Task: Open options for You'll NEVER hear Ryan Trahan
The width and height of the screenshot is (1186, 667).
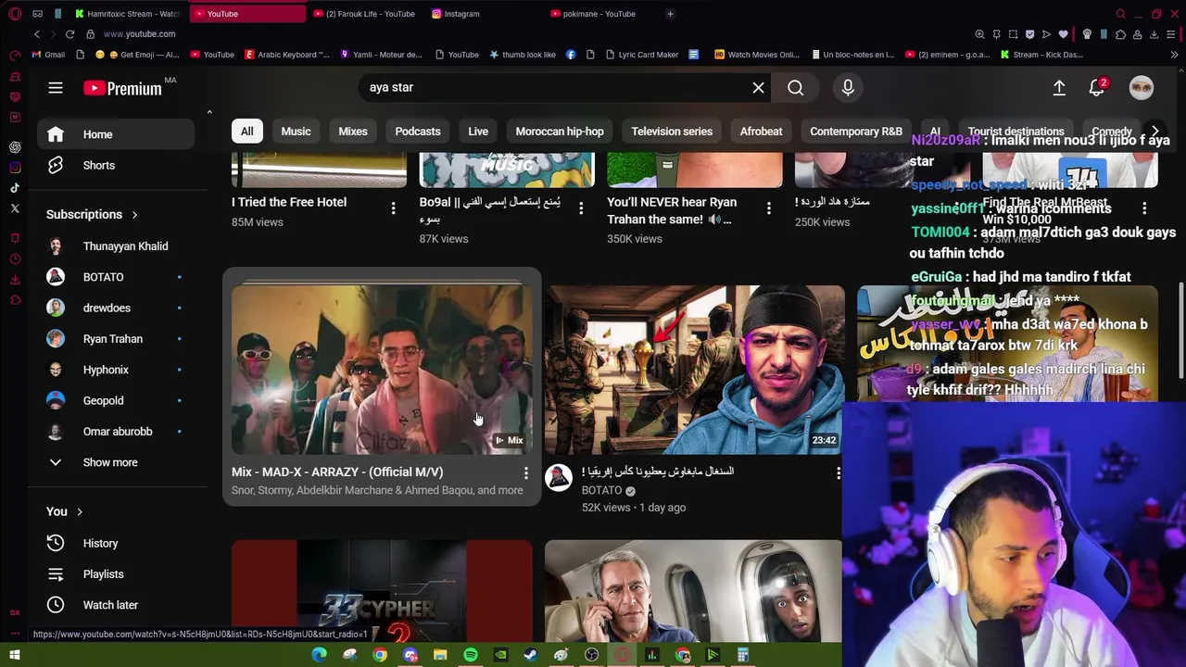Action: point(768,208)
